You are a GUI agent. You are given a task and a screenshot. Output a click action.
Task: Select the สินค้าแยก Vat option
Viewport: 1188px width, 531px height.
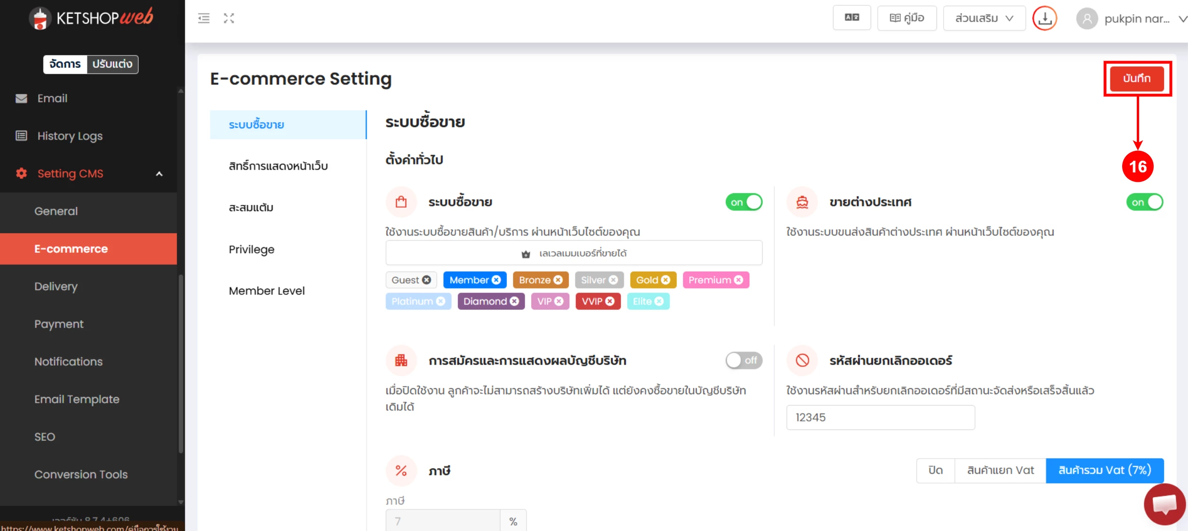point(1000,470)
